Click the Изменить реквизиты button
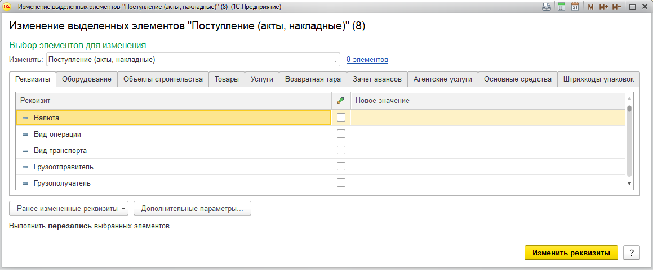This screenshot has height=270, width=653. tap(571, 253)
